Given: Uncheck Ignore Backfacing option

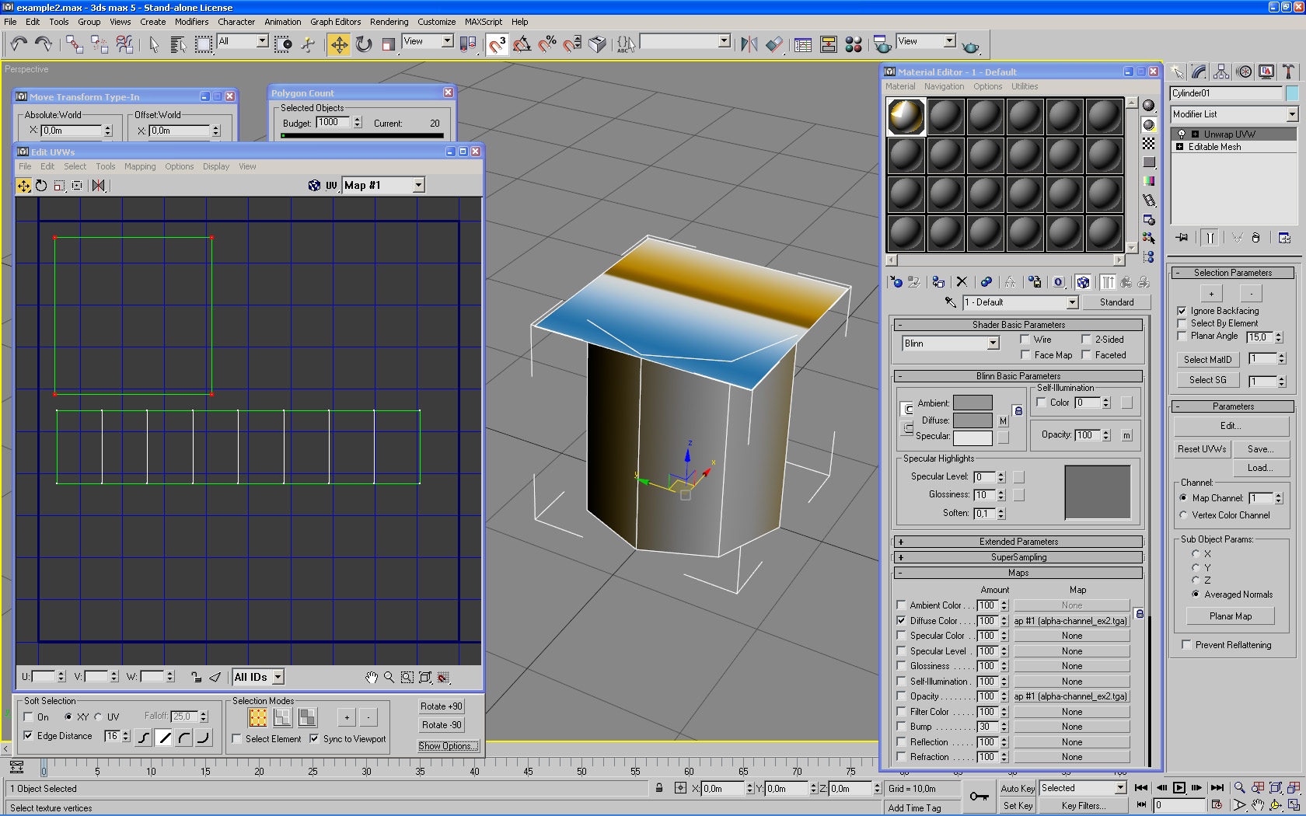Looking at the screenshot, I should click(1182, 311).
